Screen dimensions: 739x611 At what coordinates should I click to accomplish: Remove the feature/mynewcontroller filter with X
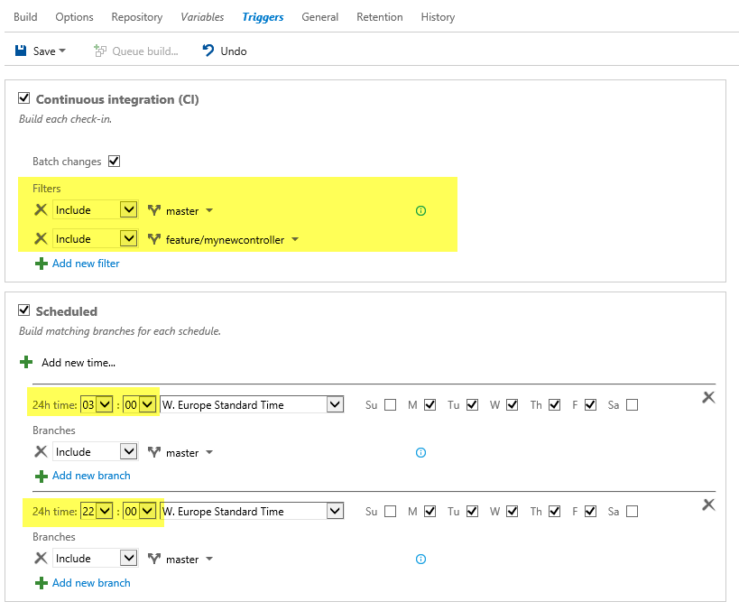coord(41,238)
